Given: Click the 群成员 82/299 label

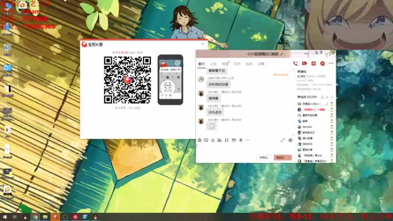Looking at the screenshot, I should (307, 97).
